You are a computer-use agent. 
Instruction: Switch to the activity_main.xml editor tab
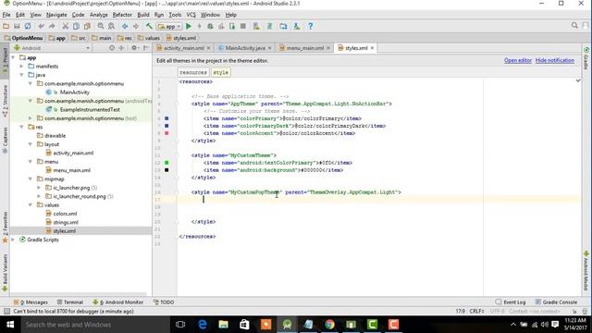[183, 48]
